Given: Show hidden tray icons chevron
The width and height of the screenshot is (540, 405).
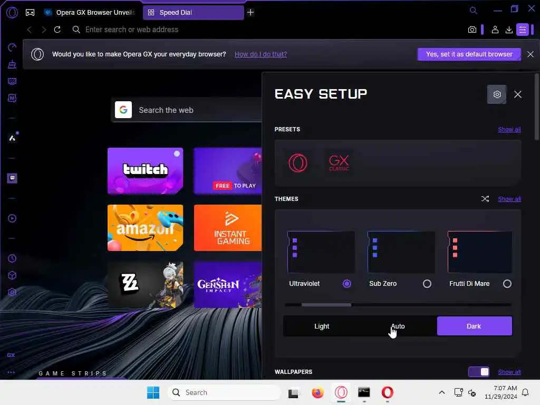Looking at the screenshot, I should pyautogui.click(x=442, y=392).
